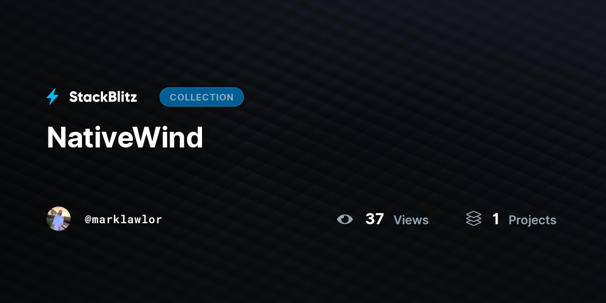Viewport: 606px width, 303px height.
Task: Click the view counter eye symbol
Action: (345, 219)
